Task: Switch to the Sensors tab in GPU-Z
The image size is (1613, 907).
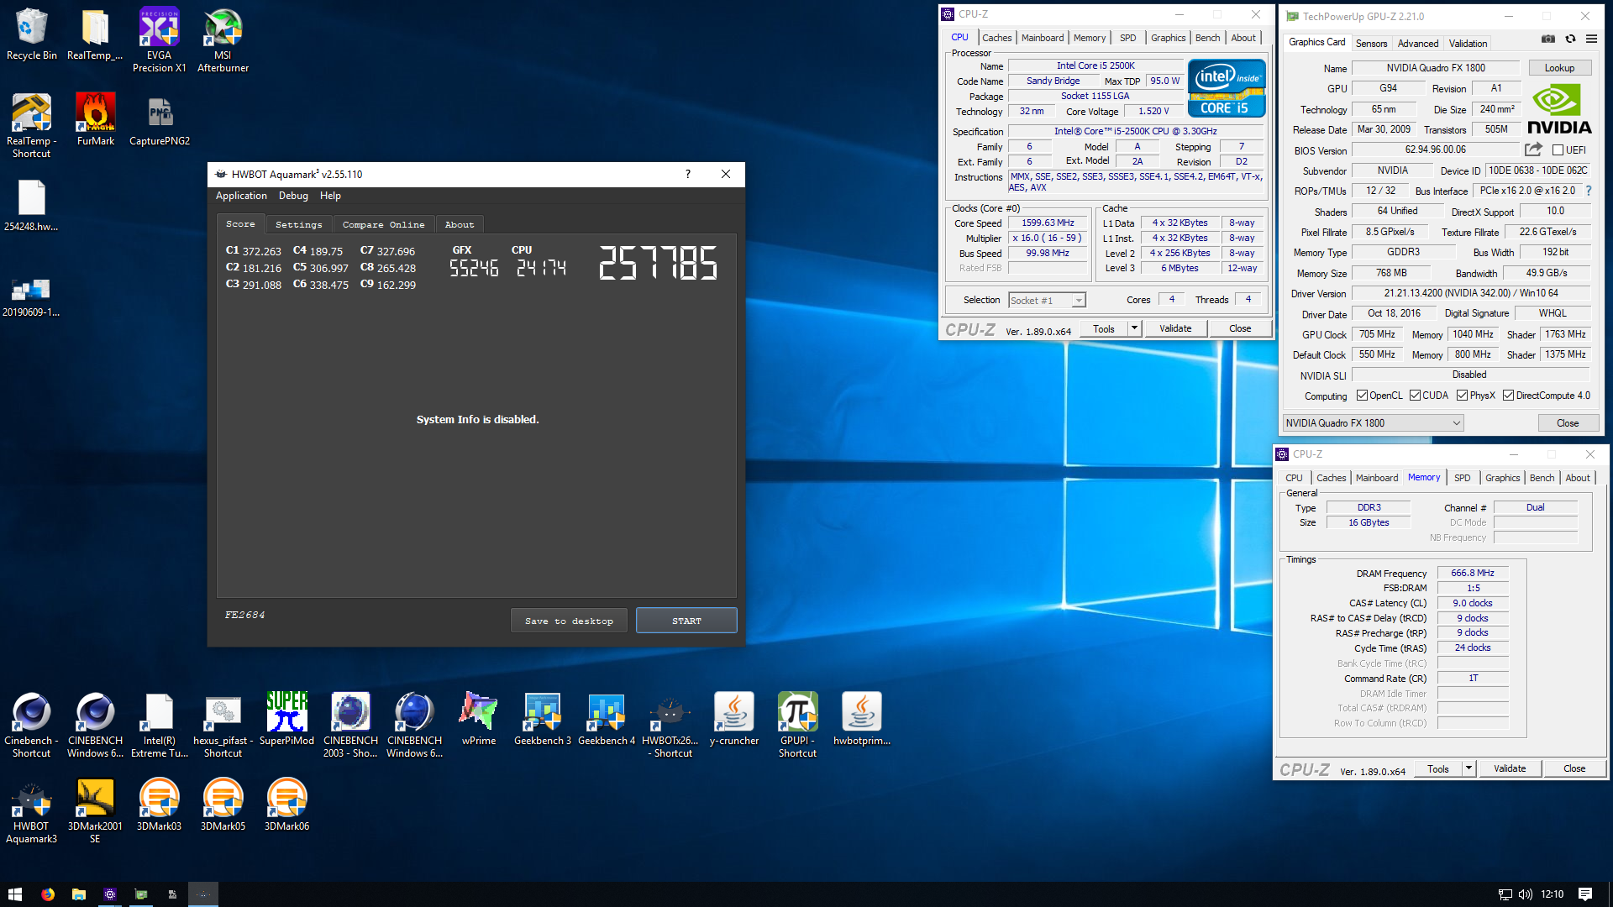Action: click(x=1371, y=43)
